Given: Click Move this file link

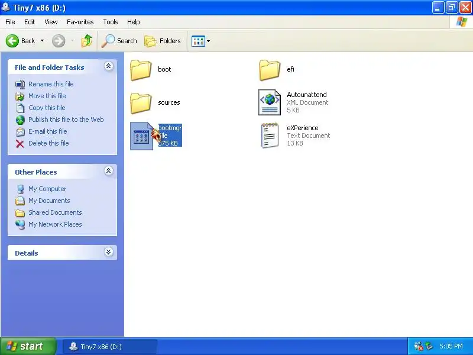Looking at the screenshot, I should (47, 96).
